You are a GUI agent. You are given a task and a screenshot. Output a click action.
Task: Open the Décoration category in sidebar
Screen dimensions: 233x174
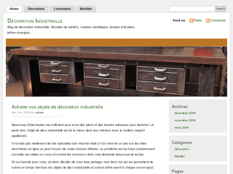click(x=182, y=149)
